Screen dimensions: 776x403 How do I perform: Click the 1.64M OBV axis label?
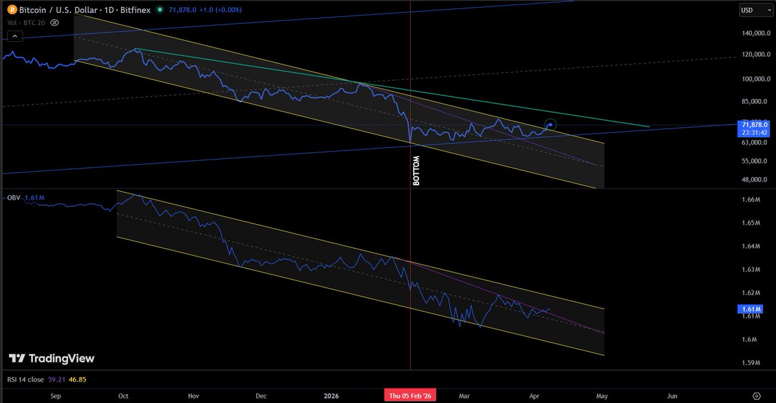750,246
